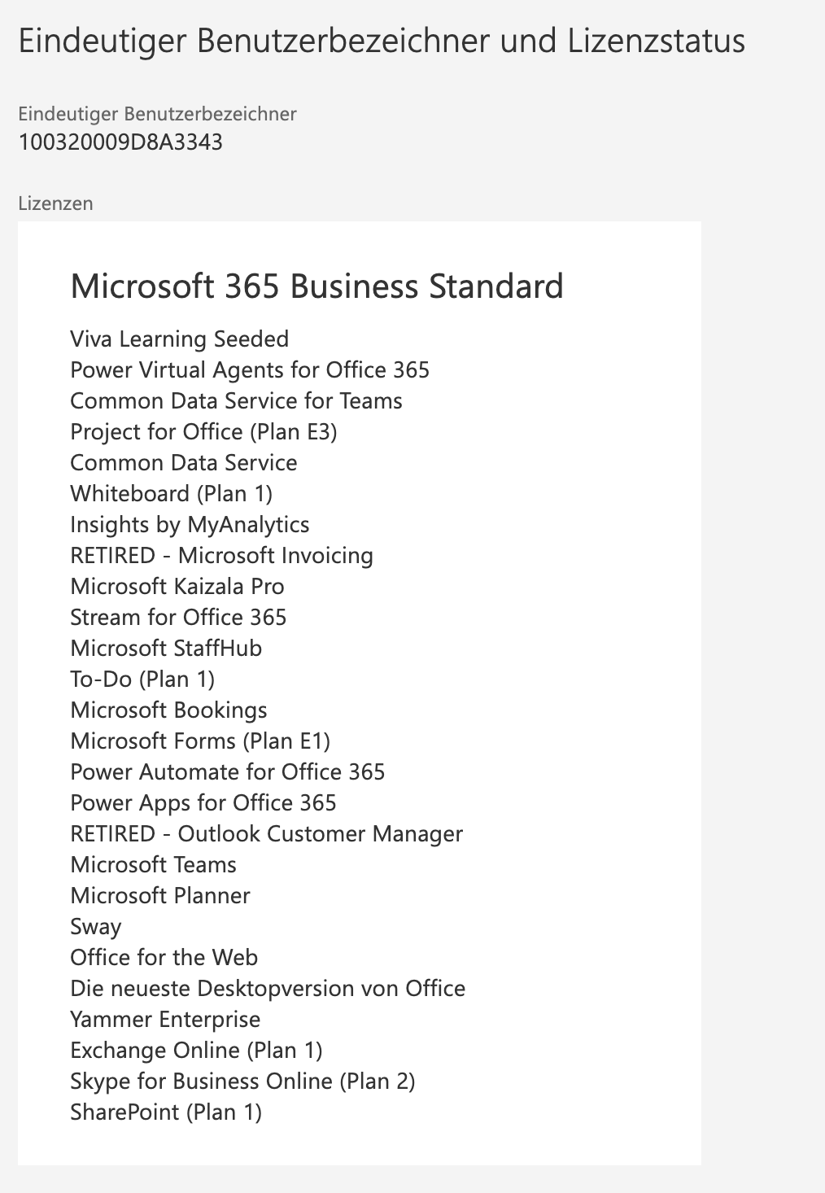Select Power Virtual Agents for Office 365
Viewport: 825px width, 1193px height.
(x=250, y=370)
